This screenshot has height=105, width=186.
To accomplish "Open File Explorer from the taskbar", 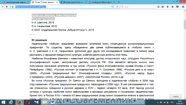I will tap(45, 102).
